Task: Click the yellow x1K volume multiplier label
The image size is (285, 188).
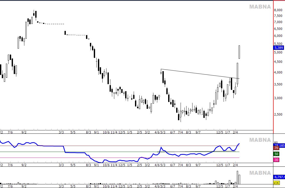Action: pos(276,183)
